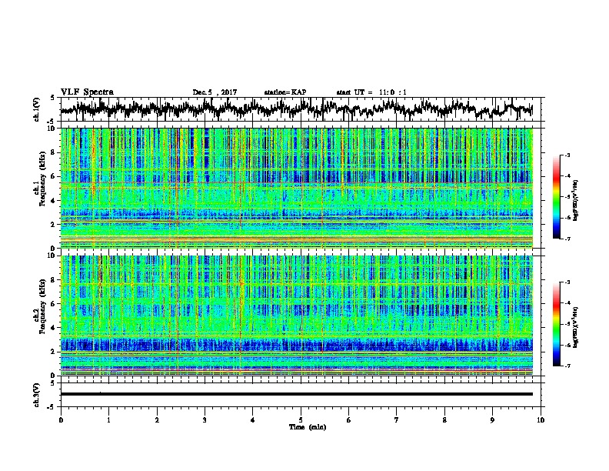The image size is (609, 471).
Task: Click time axis tick label '7'
Action: pos(397,420)
